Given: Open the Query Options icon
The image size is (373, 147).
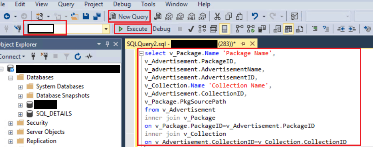Looking at the screenshot, I should (x=213, y=29).
